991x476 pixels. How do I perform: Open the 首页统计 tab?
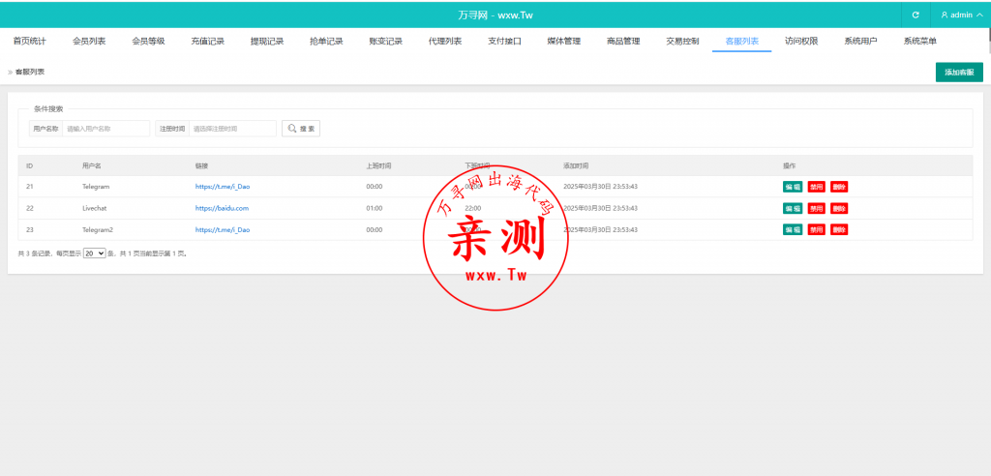30,41
